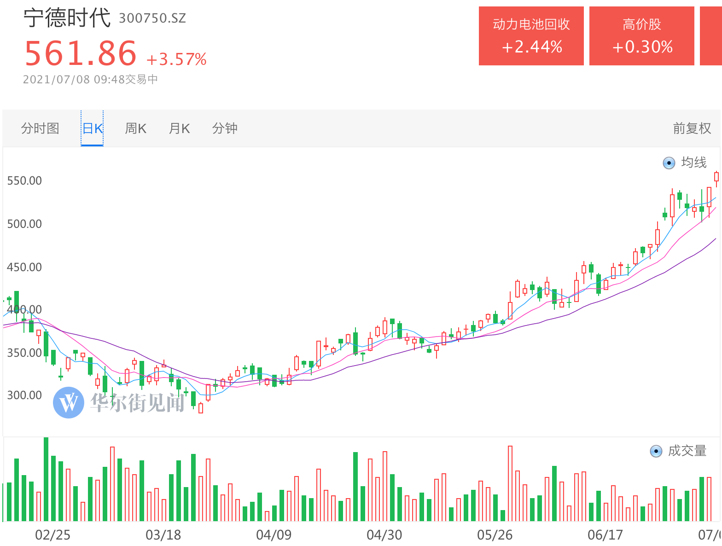The image size is (722, 546).
Task: Switch to the 月K monthly tab
Action: point(179,128)
